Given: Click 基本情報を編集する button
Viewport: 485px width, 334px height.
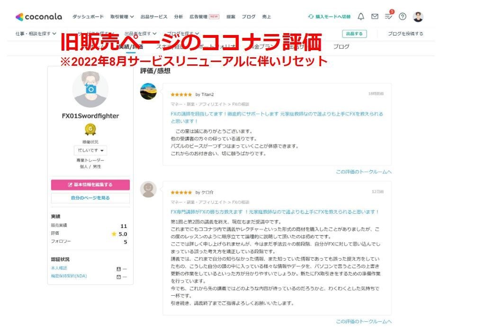Looking at the screenshot, I should (90, 185).
